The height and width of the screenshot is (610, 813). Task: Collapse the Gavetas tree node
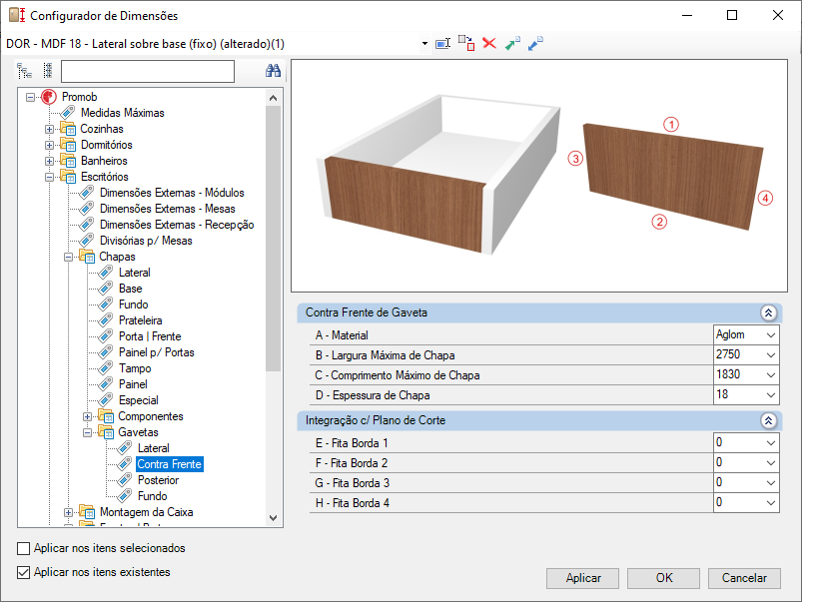click(x=88, y=432)
